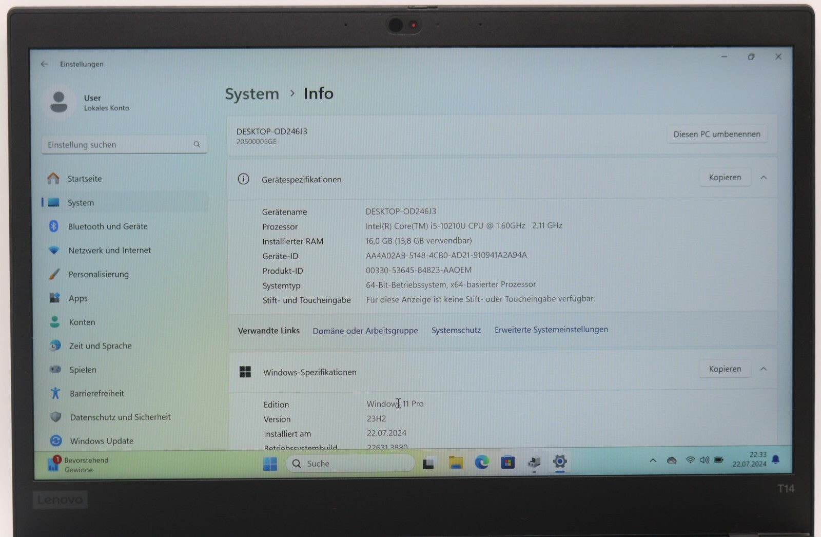Click the Diesen PC umbenennen button

tap(717, 134)
